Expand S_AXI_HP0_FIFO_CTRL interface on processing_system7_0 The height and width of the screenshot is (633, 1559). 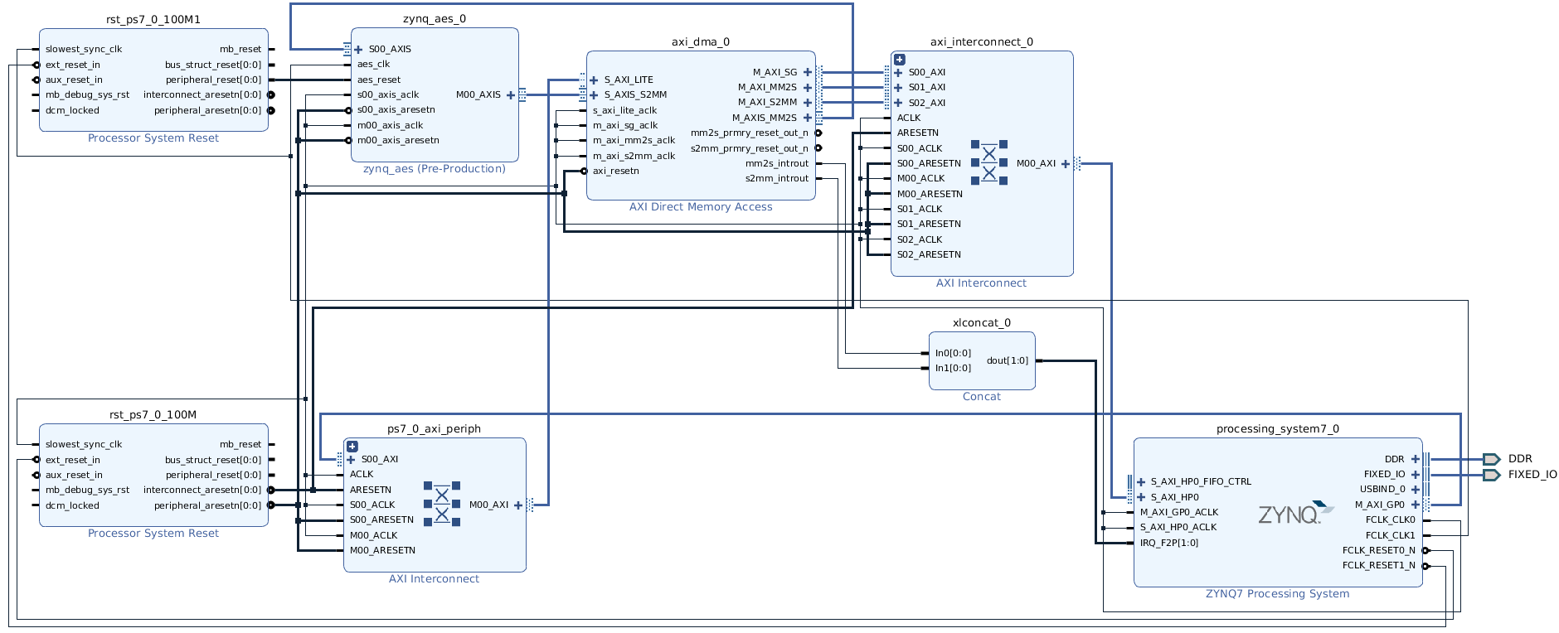pyautogui.click(x=1141, y=482)
